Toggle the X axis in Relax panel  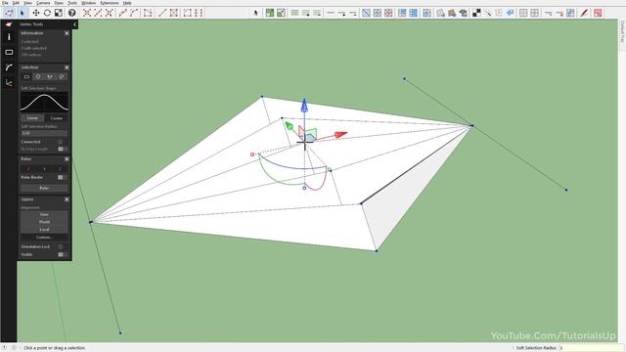coord(28,169)
